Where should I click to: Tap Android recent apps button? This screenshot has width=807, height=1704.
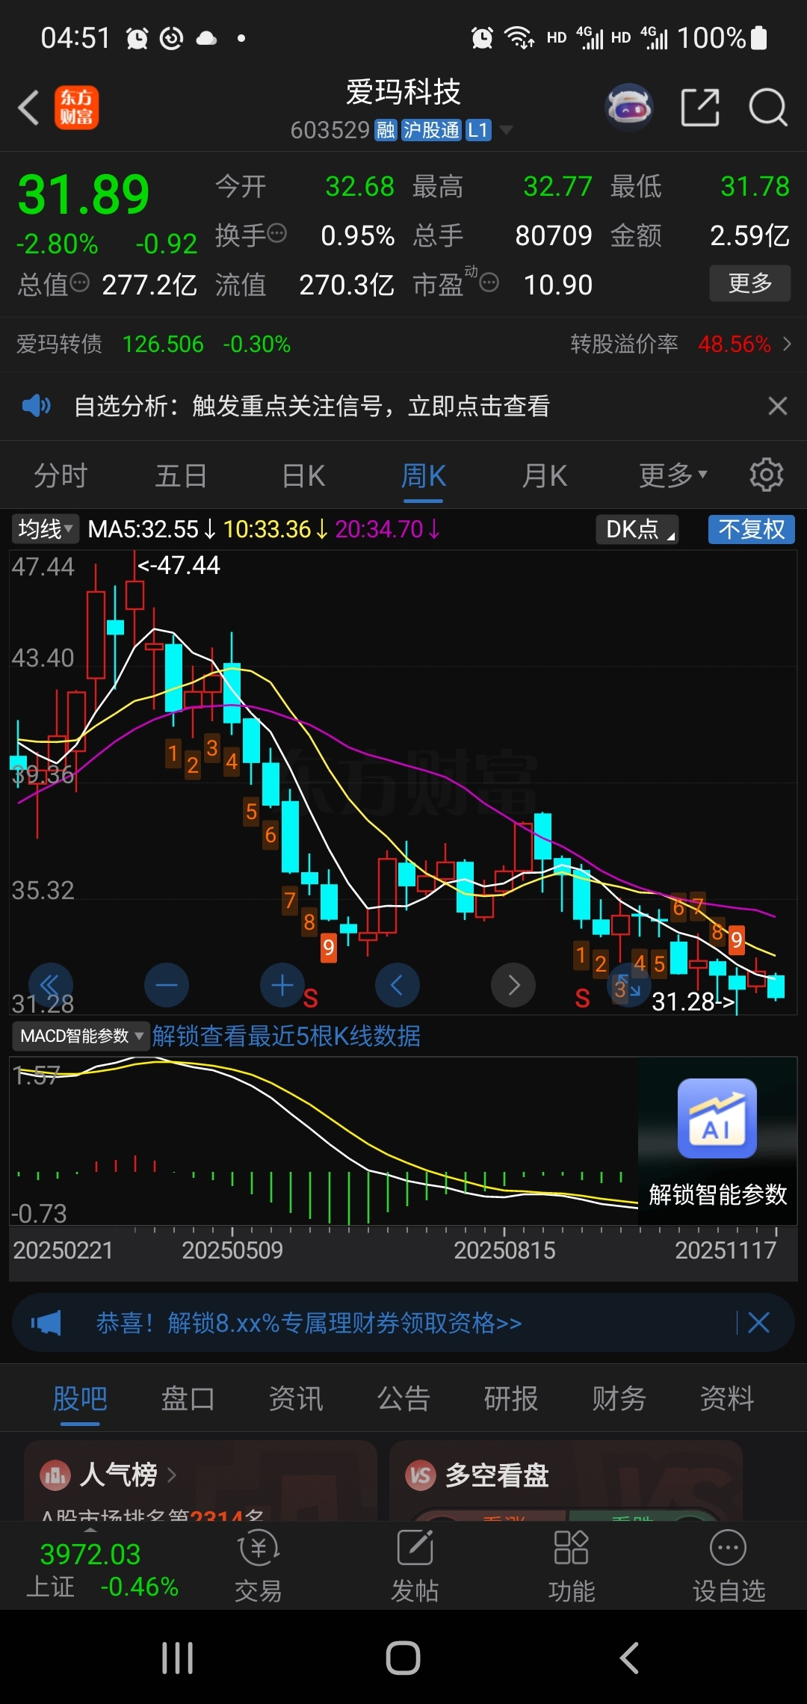[178, 1658]
